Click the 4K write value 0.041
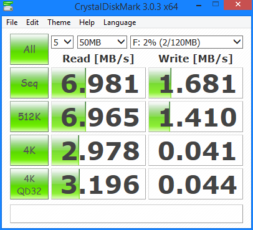The height and width of the screenshot is (230, 253). 196,150
